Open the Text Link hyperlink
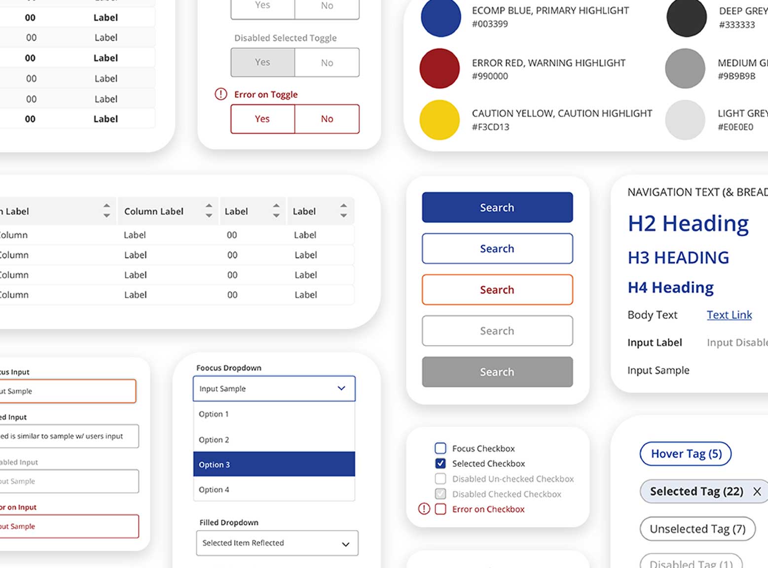Image resolution: width=768 pixels, height=568 pixels. pyautogui.click(x=729, y=315)
